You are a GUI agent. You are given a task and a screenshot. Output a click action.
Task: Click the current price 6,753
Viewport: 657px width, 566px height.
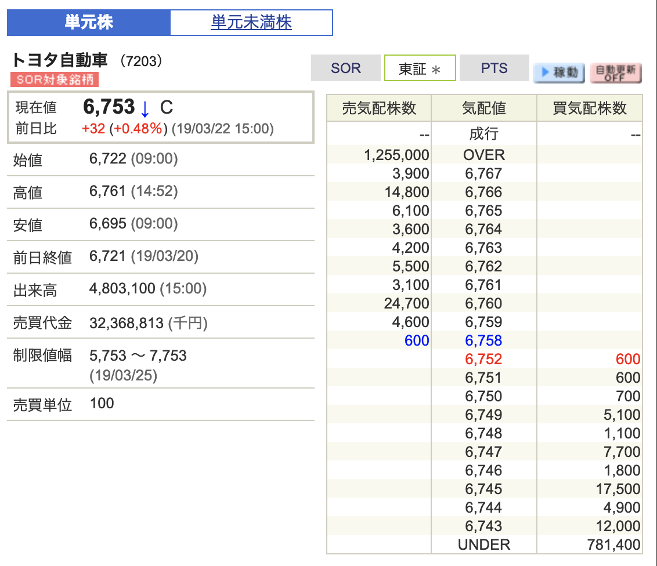(109, 107)
